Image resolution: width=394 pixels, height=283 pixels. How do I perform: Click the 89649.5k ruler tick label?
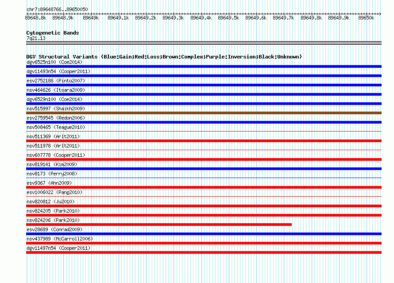228,18
